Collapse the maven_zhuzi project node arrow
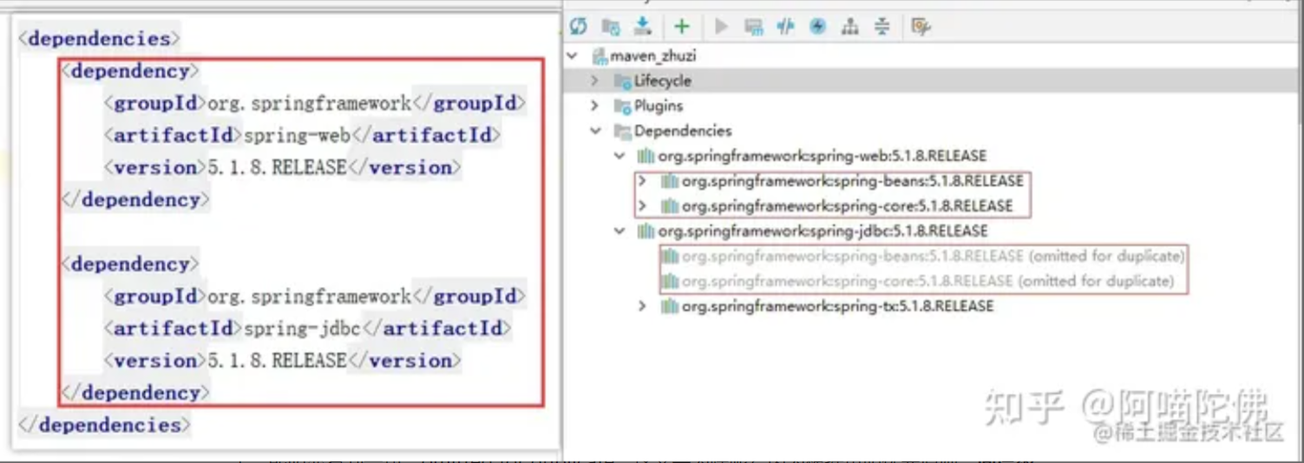This screenshot has height=463, width=1304. (x=572, y=55)
